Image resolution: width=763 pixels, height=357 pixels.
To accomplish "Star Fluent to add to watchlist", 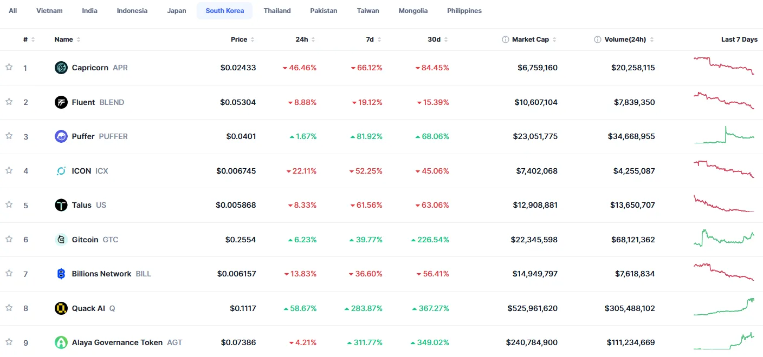I will [x=9, y=102].
